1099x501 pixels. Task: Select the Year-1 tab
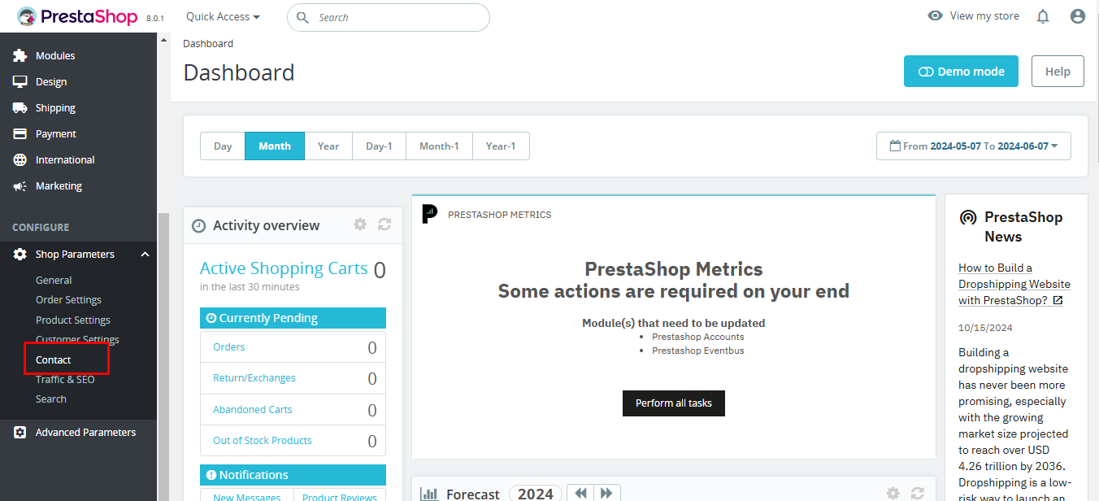[501, 146]
